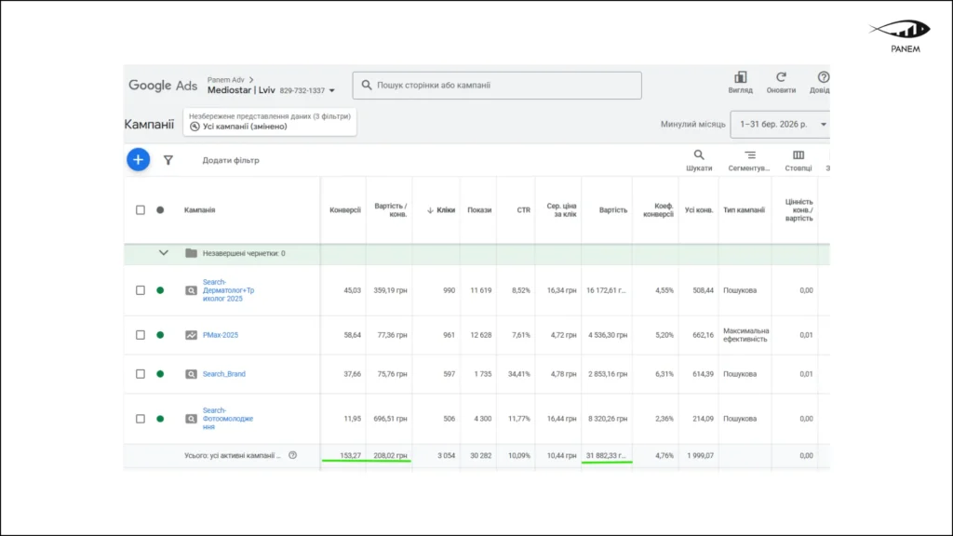Check the PMax-2025 campaign checkbox

point(141,335)
